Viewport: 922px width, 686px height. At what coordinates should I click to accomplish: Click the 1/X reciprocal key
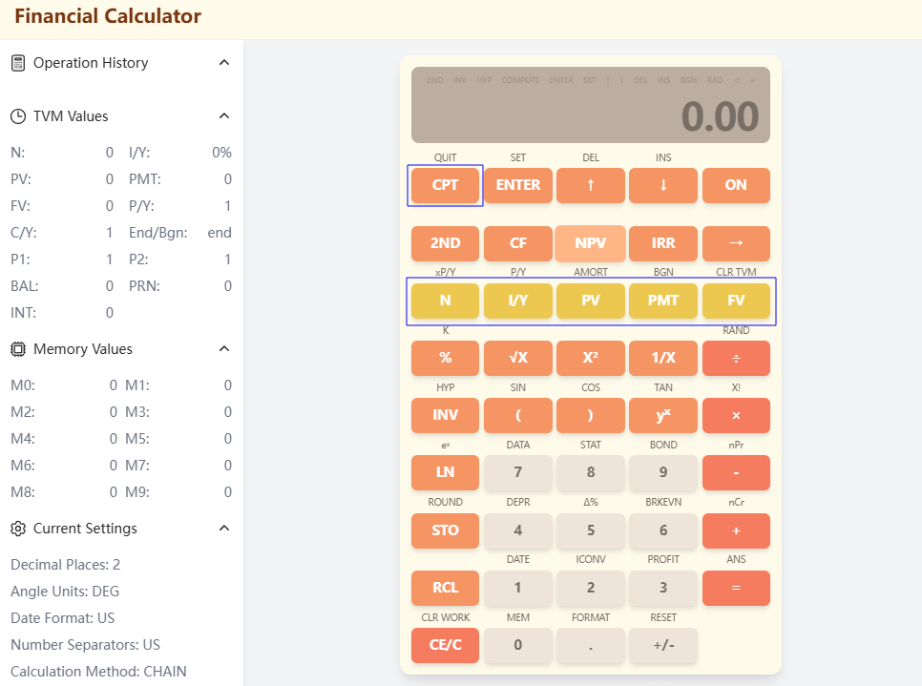click(663, 358)
